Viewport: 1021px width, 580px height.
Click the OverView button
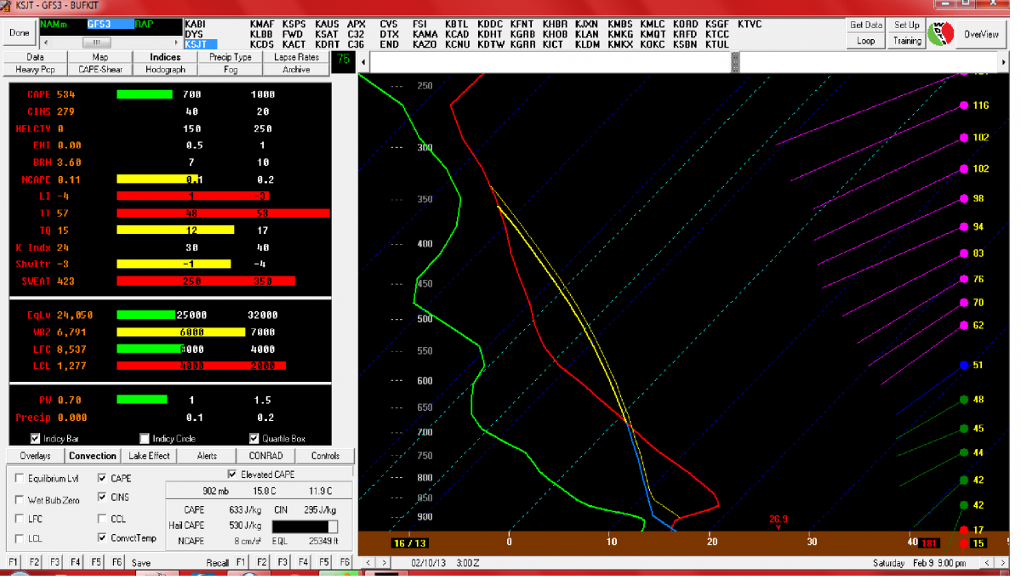coord(981,34)
